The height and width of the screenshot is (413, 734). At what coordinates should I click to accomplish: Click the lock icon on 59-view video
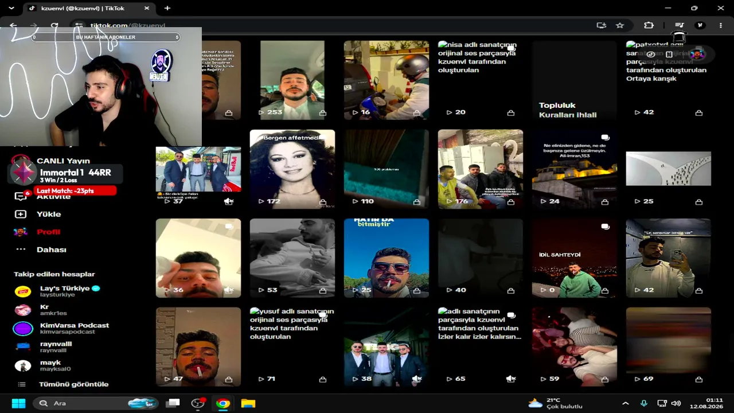pos(605,379)
